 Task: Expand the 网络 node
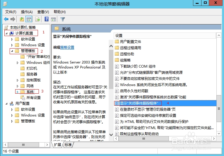click(x=18, y=86)
